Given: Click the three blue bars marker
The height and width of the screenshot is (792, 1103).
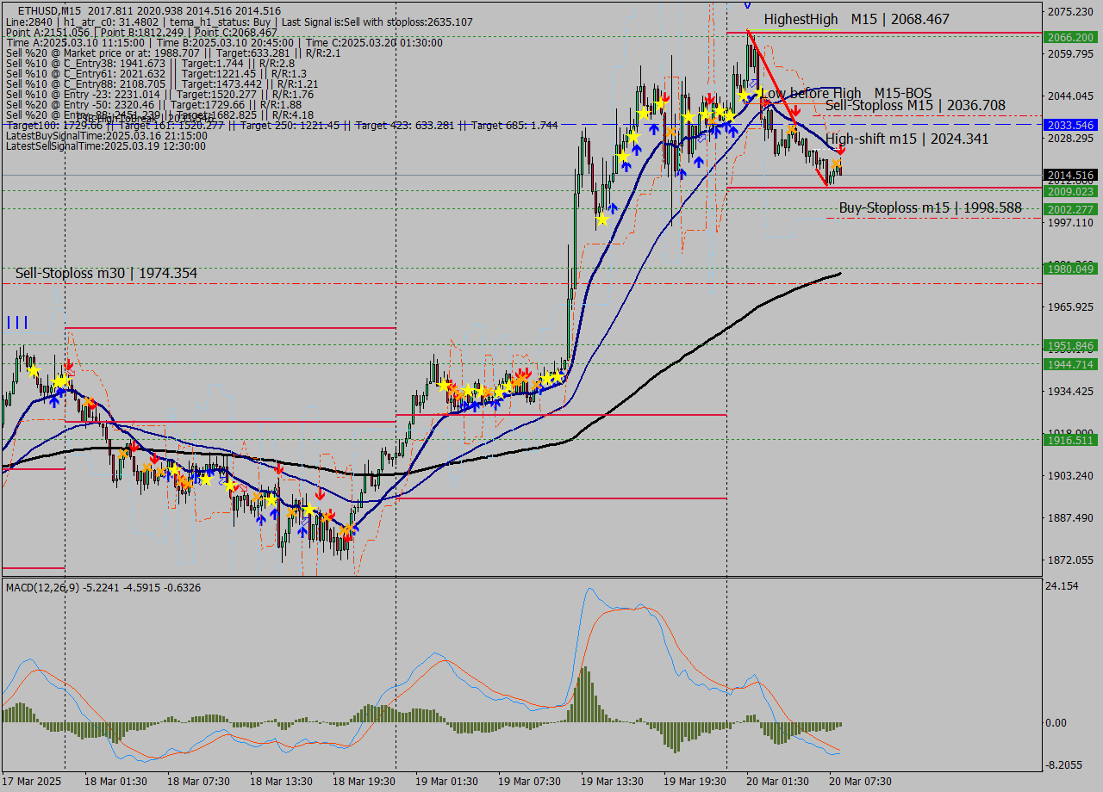Looking at the screenshot, I should click(x=17, y=323).
